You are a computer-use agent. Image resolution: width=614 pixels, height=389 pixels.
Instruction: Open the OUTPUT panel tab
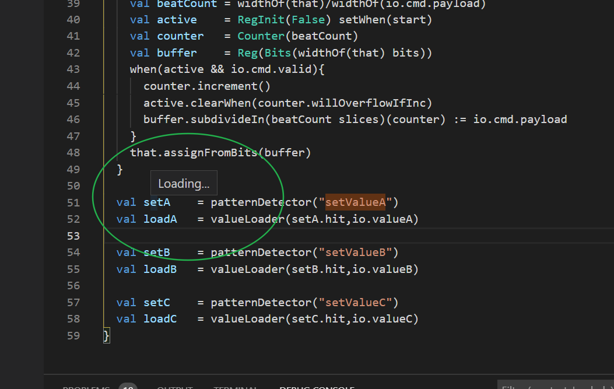pos(174,387)
